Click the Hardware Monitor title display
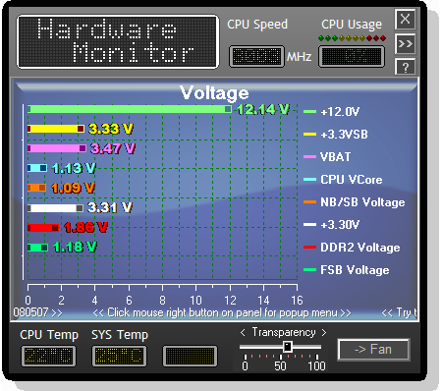This screenshot has width=442, height=391. pyautogui.click(x=118, y=41)
